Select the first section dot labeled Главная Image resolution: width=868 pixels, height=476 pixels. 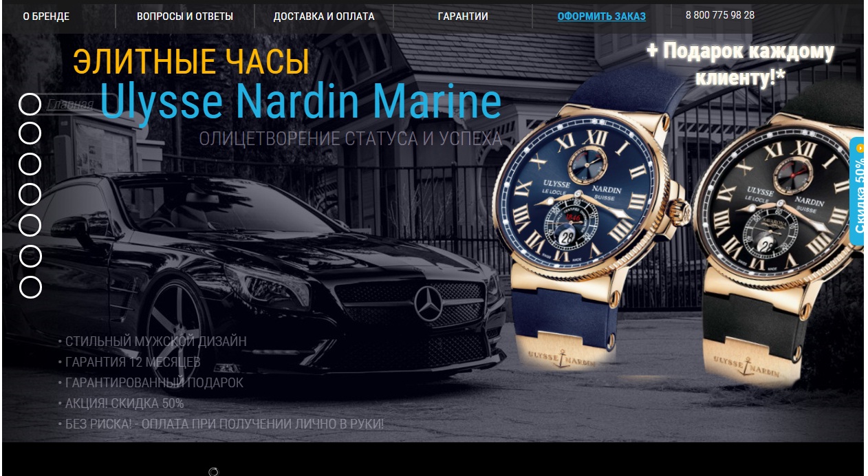[30, 104]
